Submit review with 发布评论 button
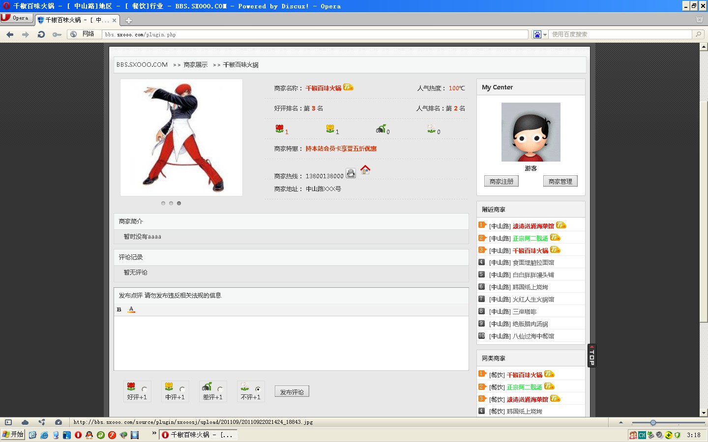Screen dimensions: 708x442 point(292,392)
